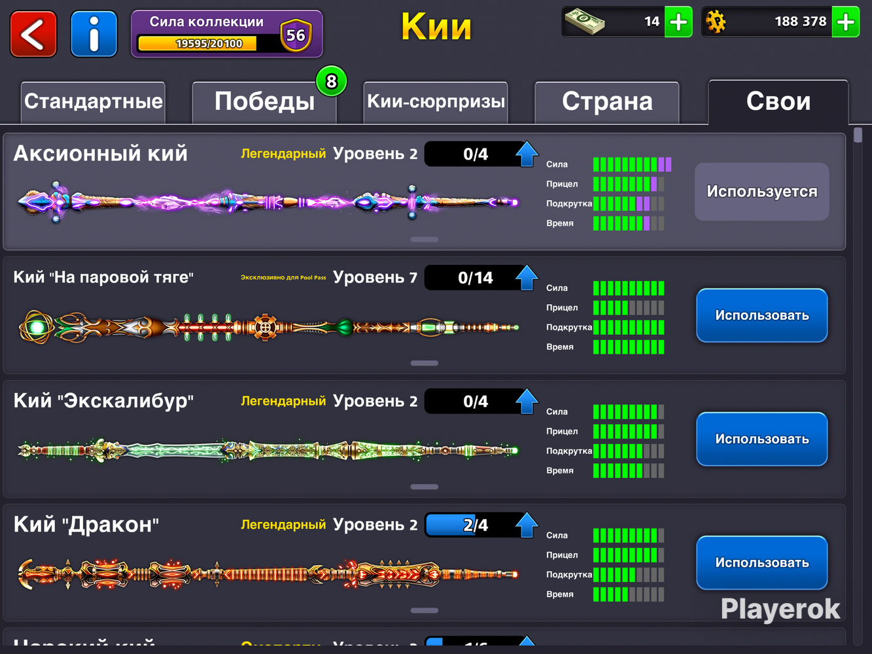Tap the Pool Pass exclusive label
The width and height of the screenshot is (872, 654).
coord(283,277)
